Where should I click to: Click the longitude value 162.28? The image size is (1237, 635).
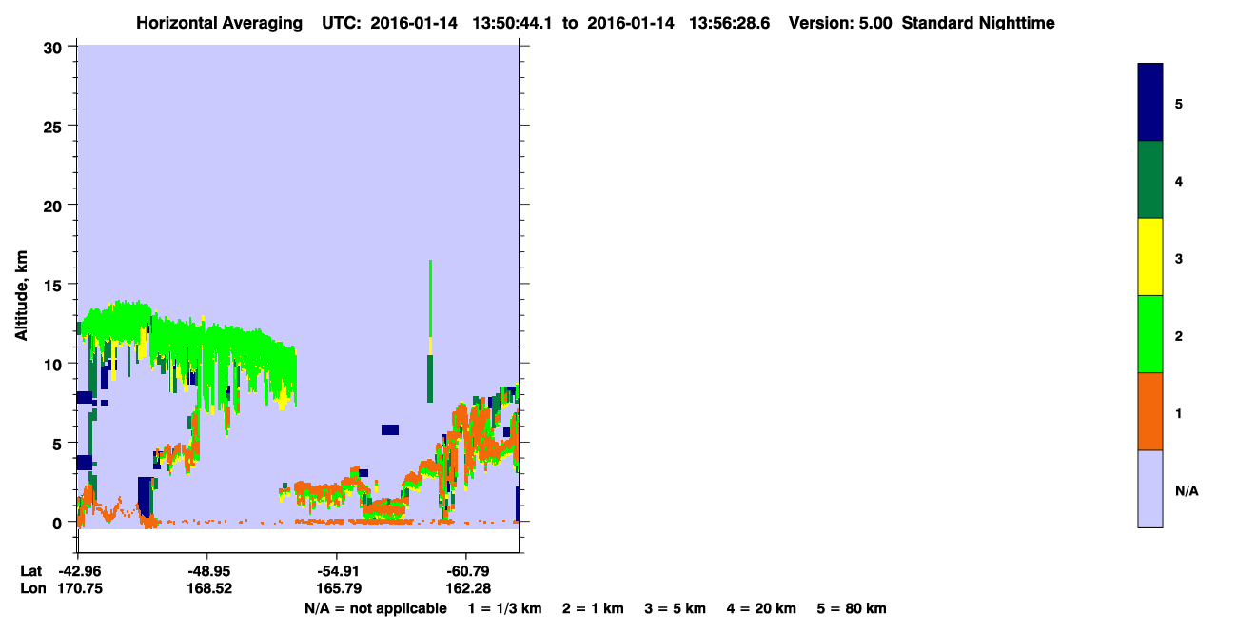(466, 588)
